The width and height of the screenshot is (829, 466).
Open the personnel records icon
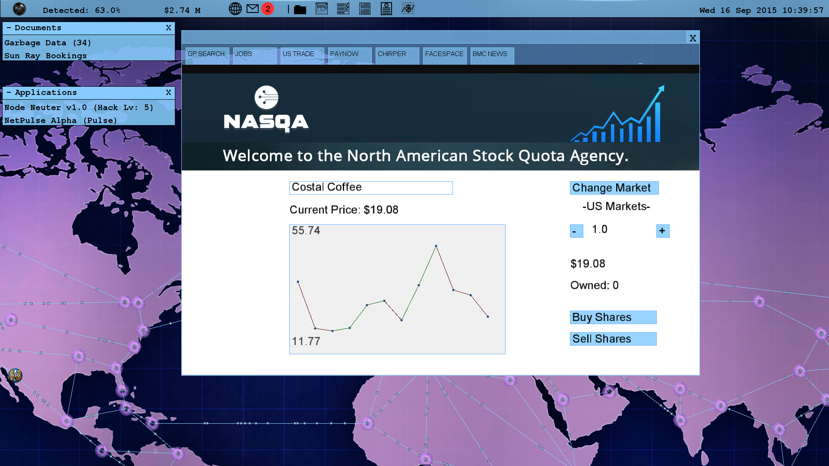point(386,9)
